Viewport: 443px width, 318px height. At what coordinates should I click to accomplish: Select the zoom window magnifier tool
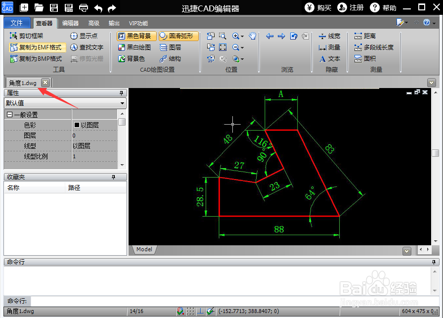pyautogui.click(x=222, y=36)
